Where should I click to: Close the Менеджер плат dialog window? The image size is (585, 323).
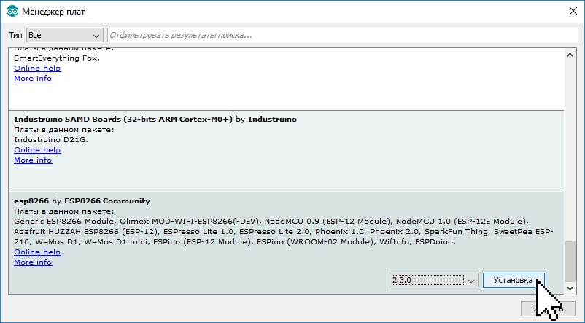(573, 11)
